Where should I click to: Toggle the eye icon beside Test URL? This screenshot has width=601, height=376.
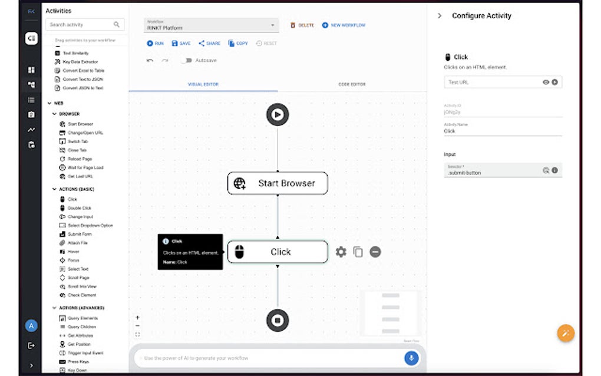pyautogui.click(x=546, y=82)
